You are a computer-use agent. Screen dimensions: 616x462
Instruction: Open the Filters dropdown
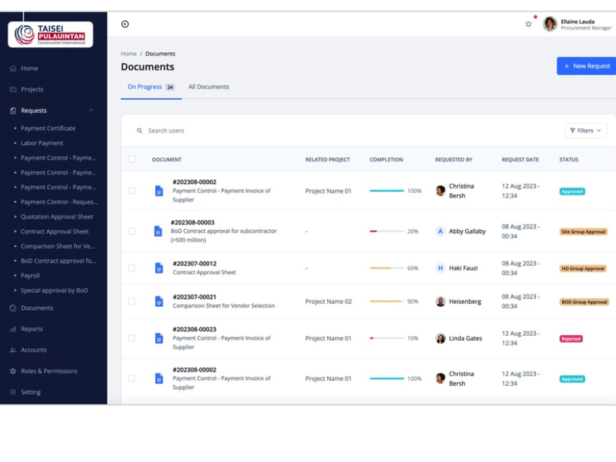[x=585, y=131]
